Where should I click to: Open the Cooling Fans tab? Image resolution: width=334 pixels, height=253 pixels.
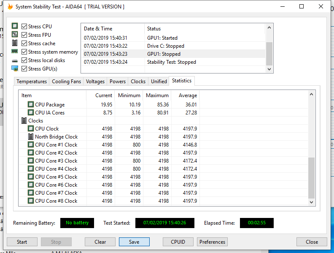(66, 82)
